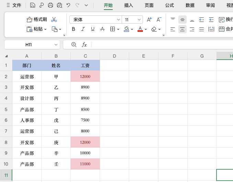The height and width of the screenshot is (182, 233).
Task: Toggle Bold formatting
Action: pos(74,29)
